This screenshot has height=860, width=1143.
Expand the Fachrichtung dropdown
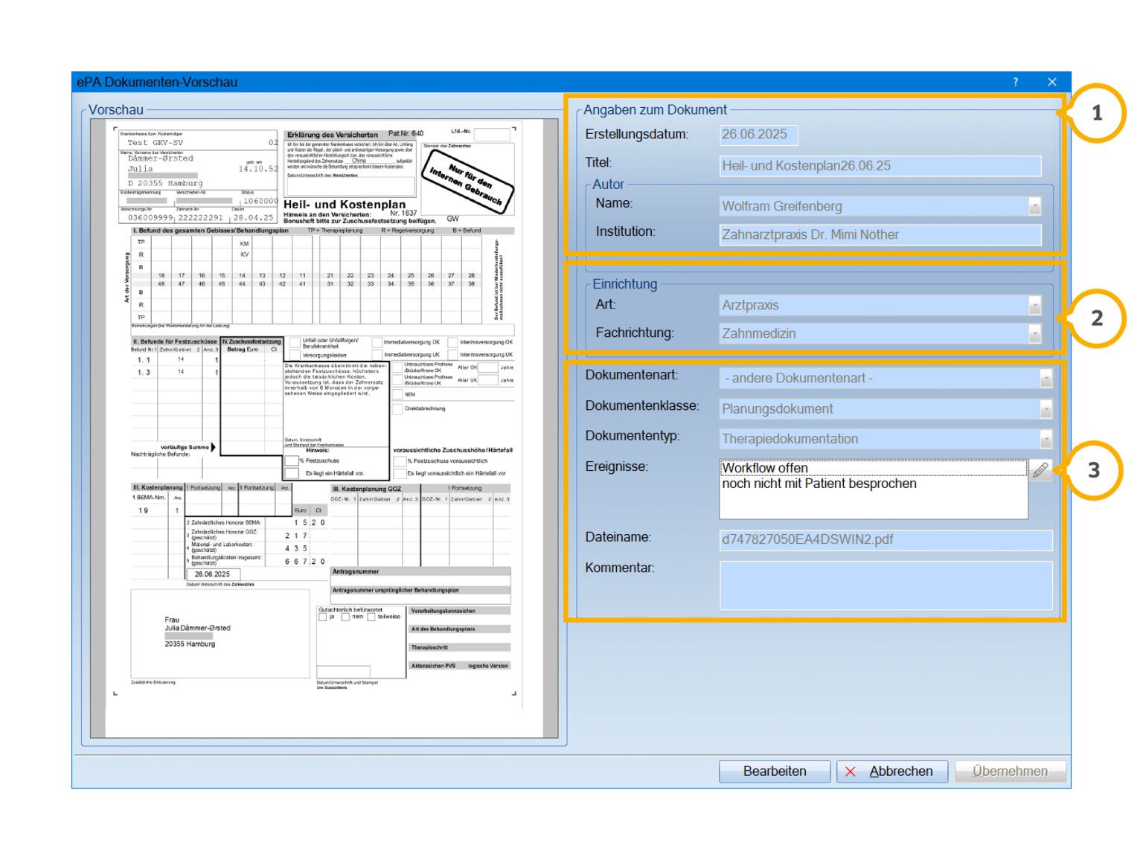pyautogui.click(x=1034, y=333)
